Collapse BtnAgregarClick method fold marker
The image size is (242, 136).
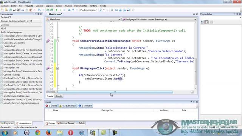click(x=57, y=68)
